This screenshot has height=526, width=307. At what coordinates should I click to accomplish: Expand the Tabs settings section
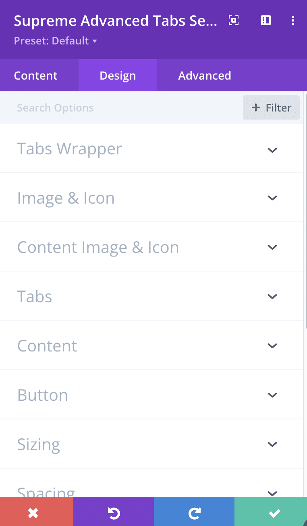pos(151,297)
